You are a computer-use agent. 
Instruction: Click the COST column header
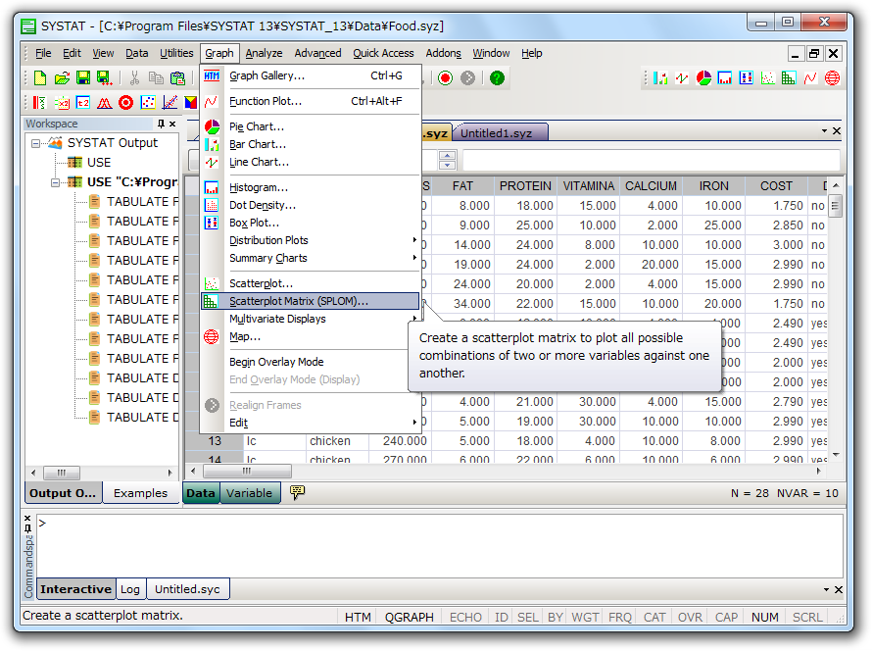pos(776,186)
